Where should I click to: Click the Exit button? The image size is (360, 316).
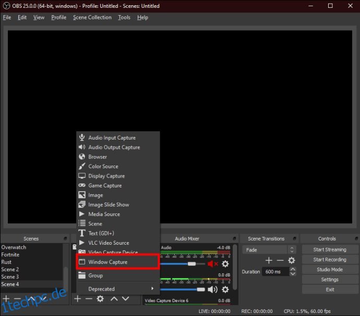pos(330,289)
